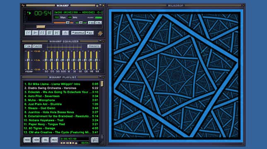Toggle windowshade mode on main Winamp title bar
Screen dimensions: 267x149
(100, 5)
